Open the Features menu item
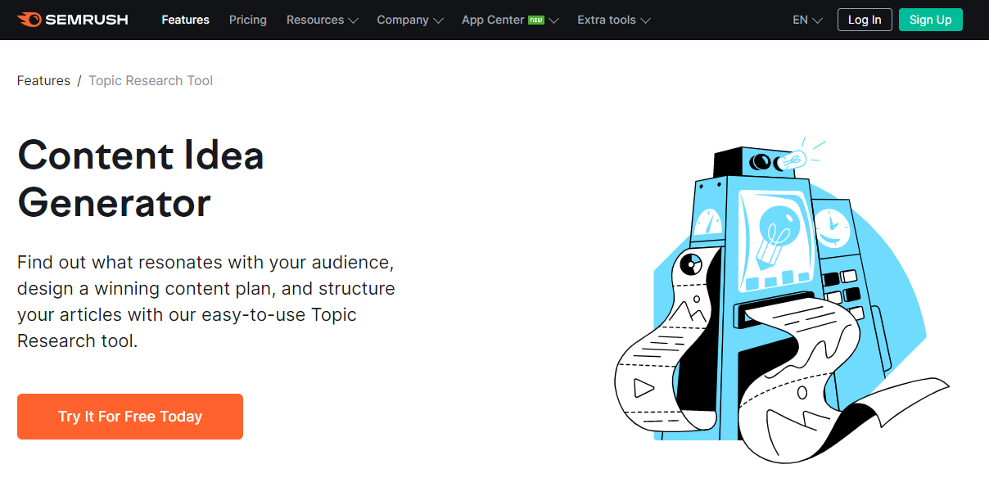This screenshot has height=496, width=989. click(185, 20)
